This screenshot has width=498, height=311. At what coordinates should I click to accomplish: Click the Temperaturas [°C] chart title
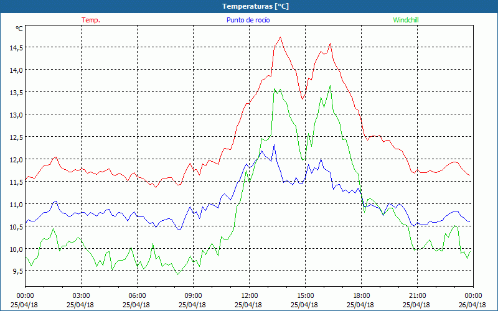pos(255,6)
